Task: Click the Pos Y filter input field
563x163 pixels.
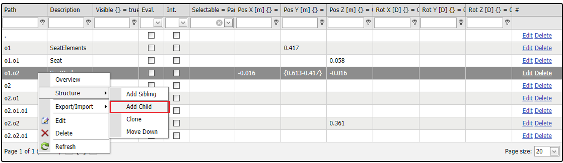Action: (300, 23)
